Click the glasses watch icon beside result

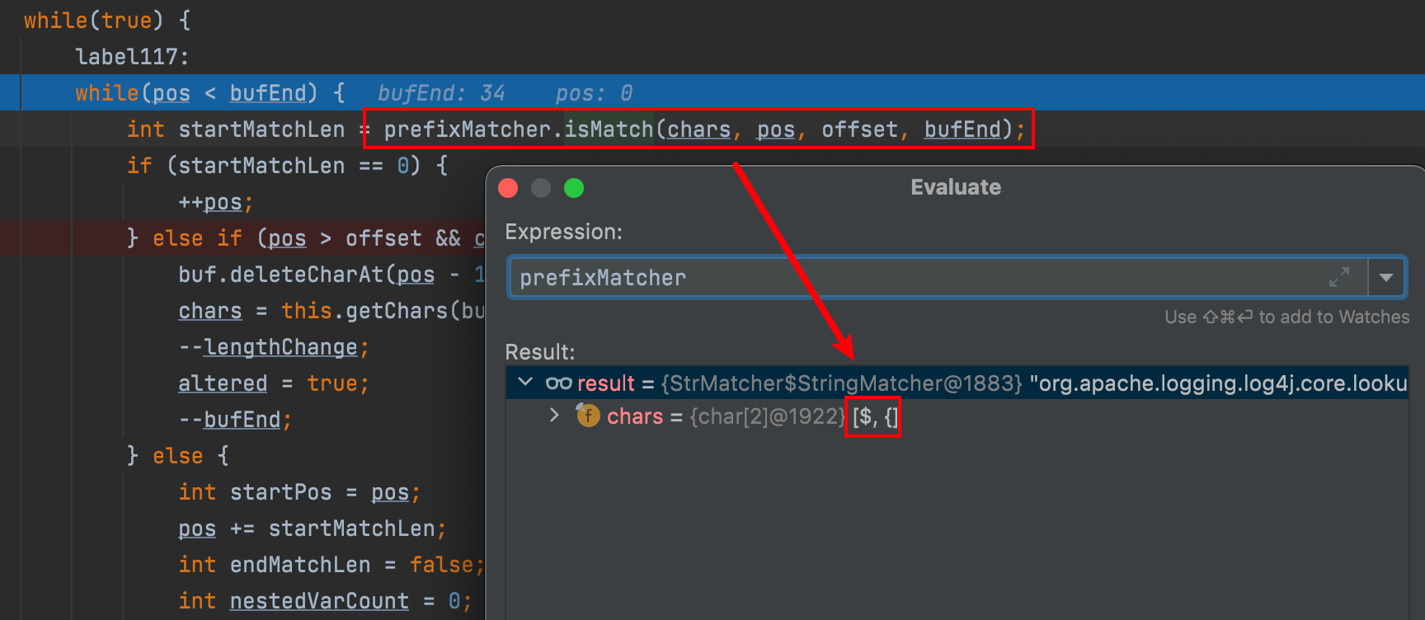tap(558, 383)
